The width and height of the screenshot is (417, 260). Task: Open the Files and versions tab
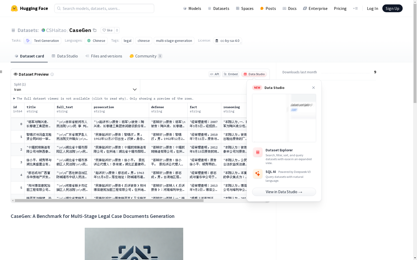(104, 56)
